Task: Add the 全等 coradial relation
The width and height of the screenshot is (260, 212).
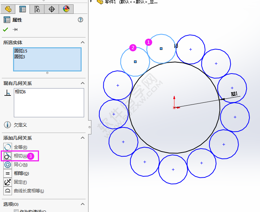Action: pos(20,147)
